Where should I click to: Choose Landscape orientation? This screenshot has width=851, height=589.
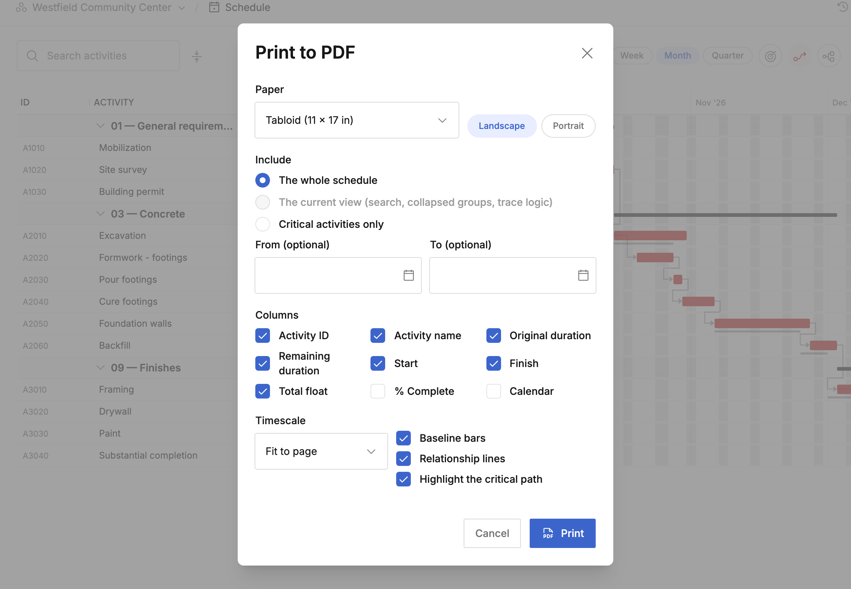tap(501, 126)
